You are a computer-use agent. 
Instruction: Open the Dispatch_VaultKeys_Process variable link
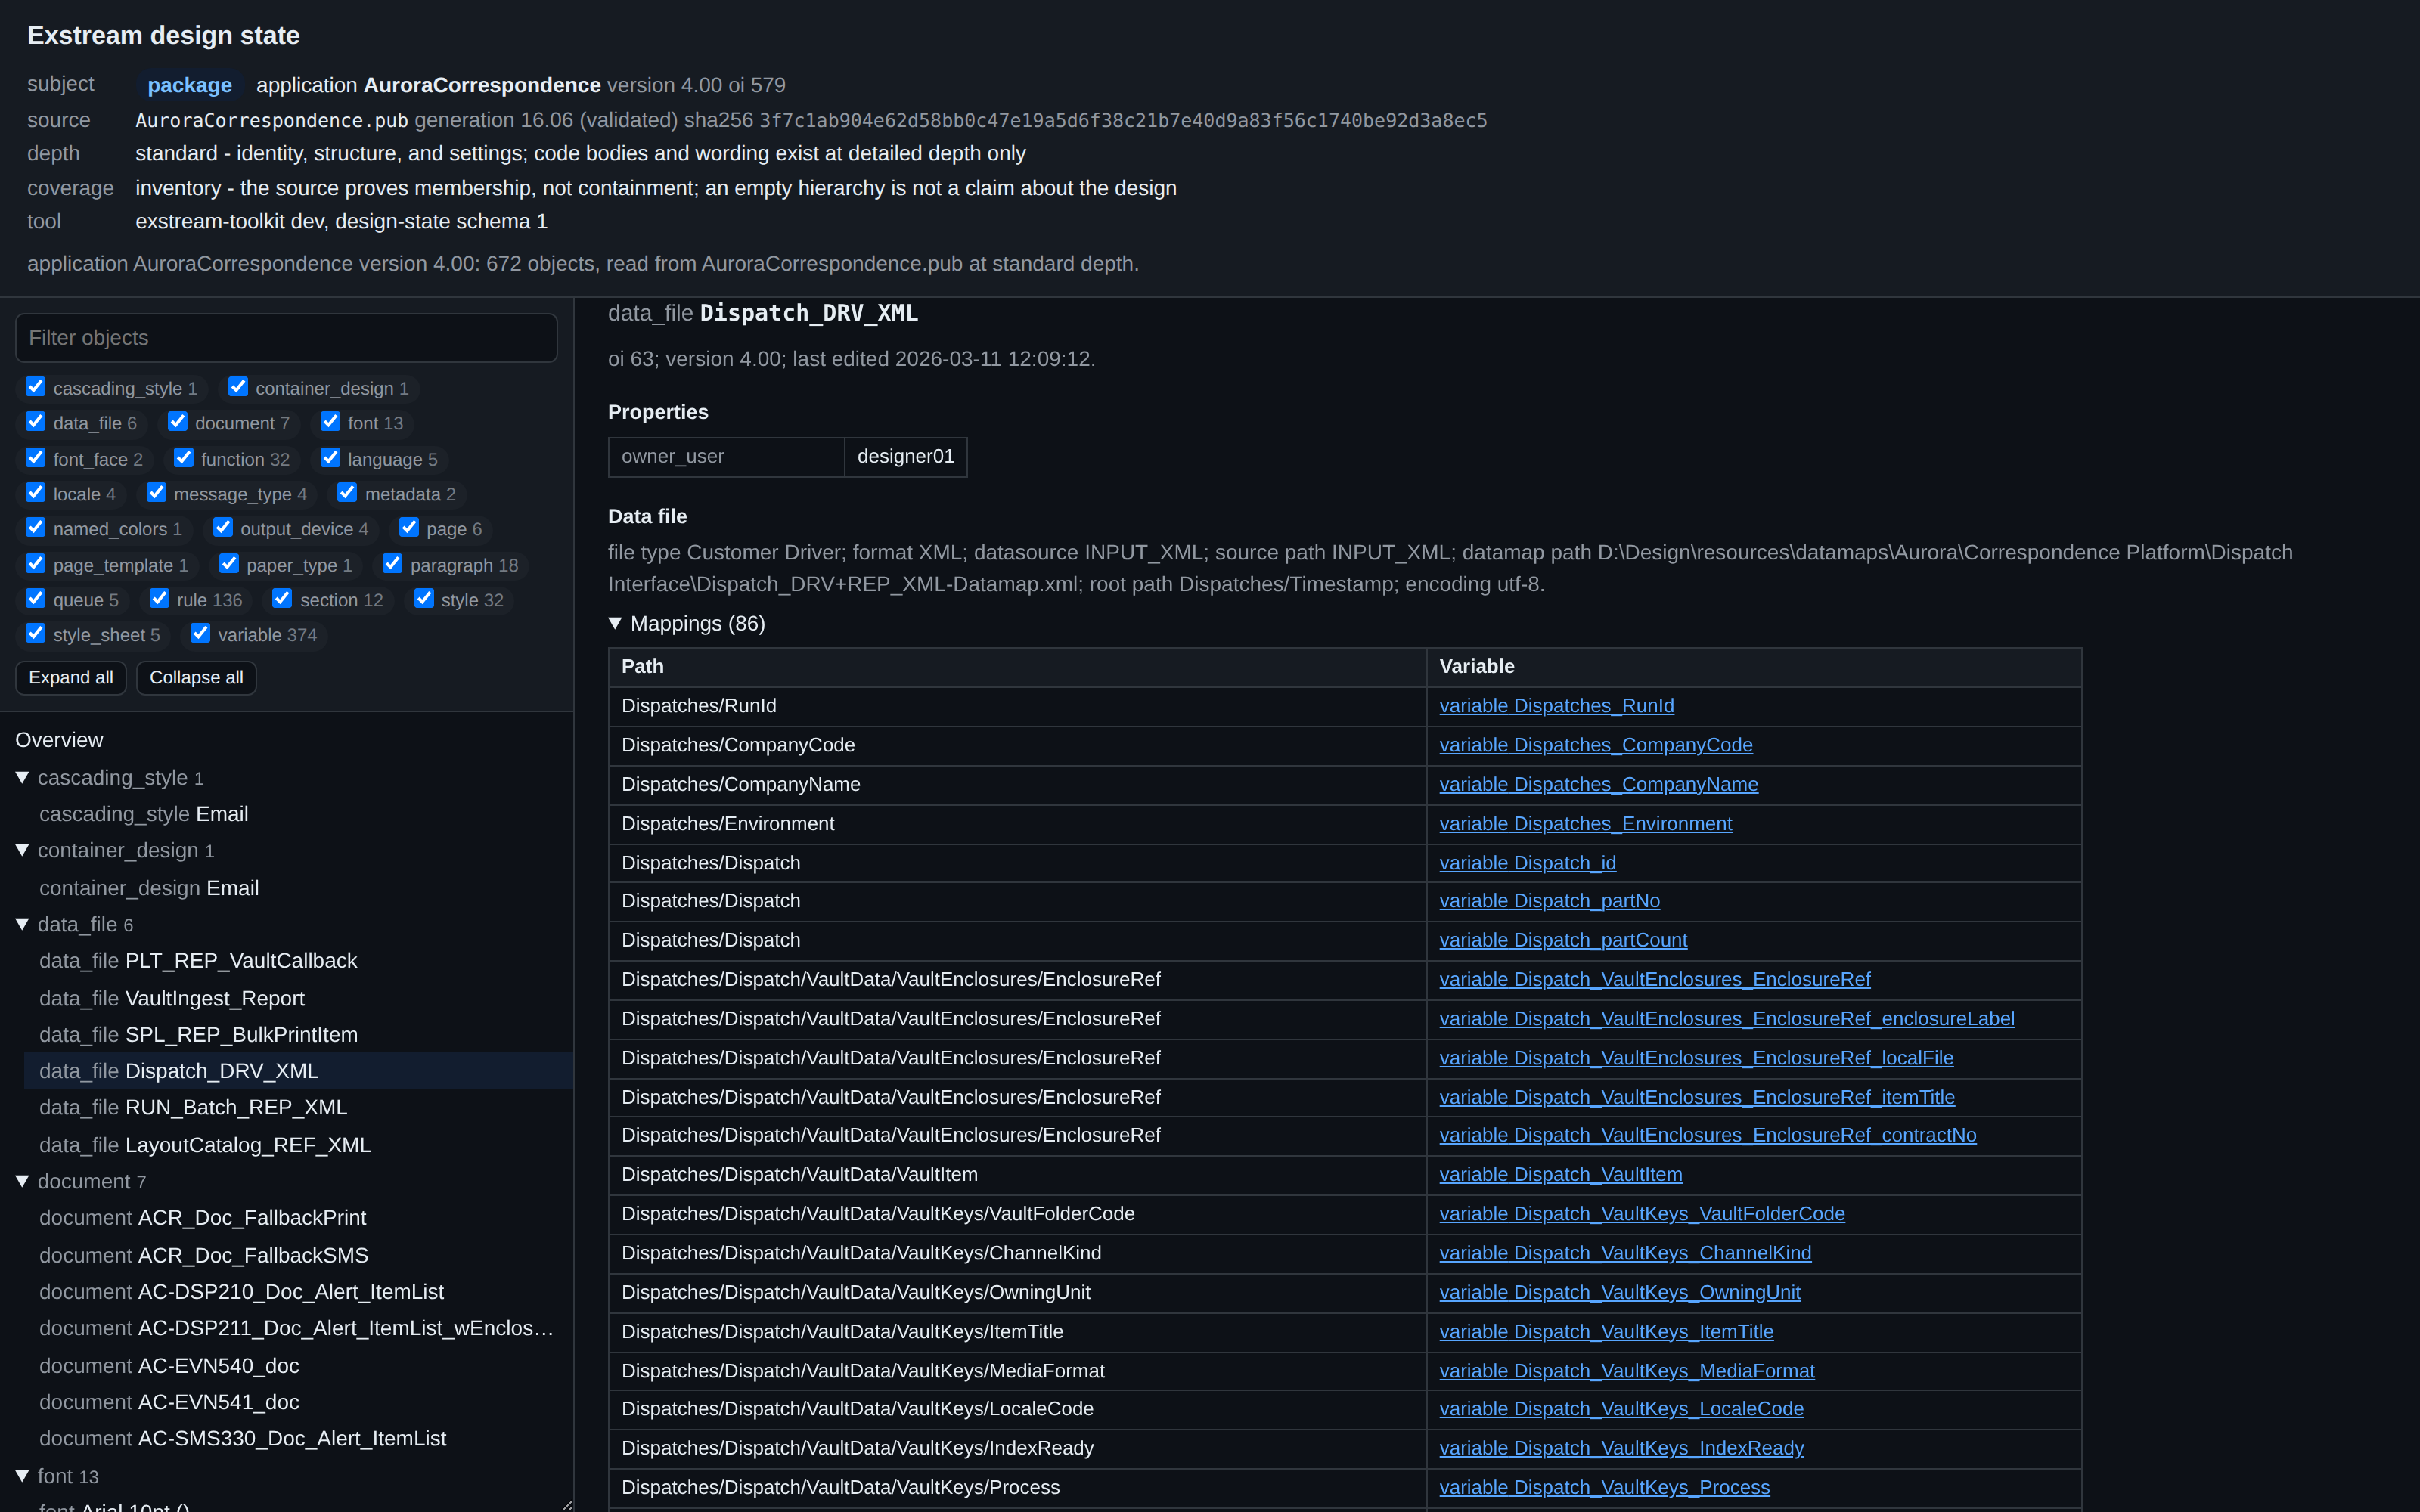point(1604,1488)
